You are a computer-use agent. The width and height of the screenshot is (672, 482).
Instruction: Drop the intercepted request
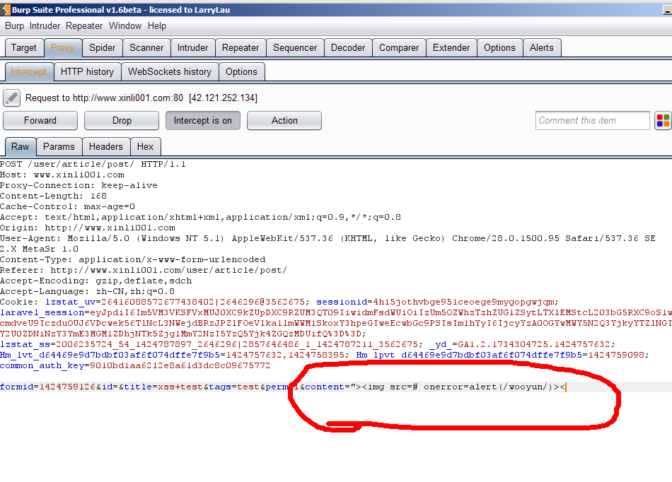coord(122,121)
